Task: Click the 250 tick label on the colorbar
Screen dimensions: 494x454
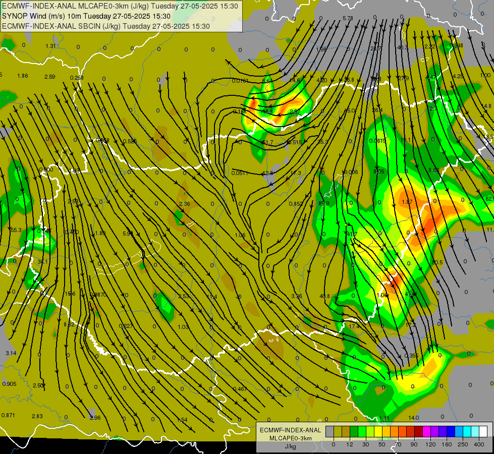Action: point(463,444)
